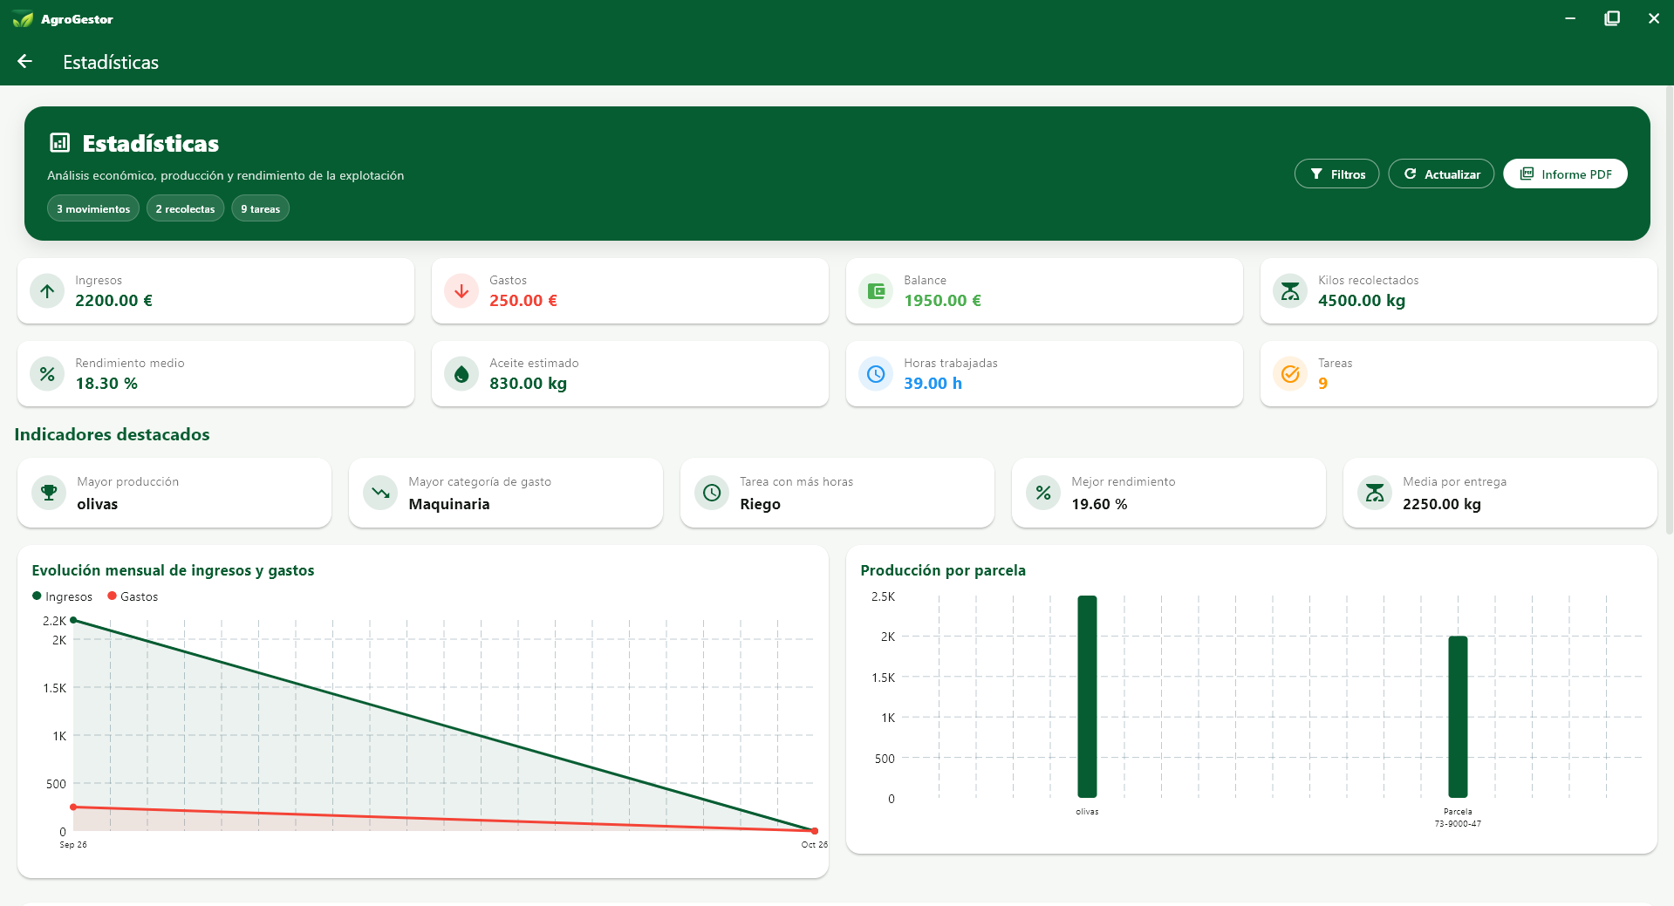Refresh data with Actualizar button
Image resolution: width=1674 pixels, height=906 pixels.
tap(1441, 174)
